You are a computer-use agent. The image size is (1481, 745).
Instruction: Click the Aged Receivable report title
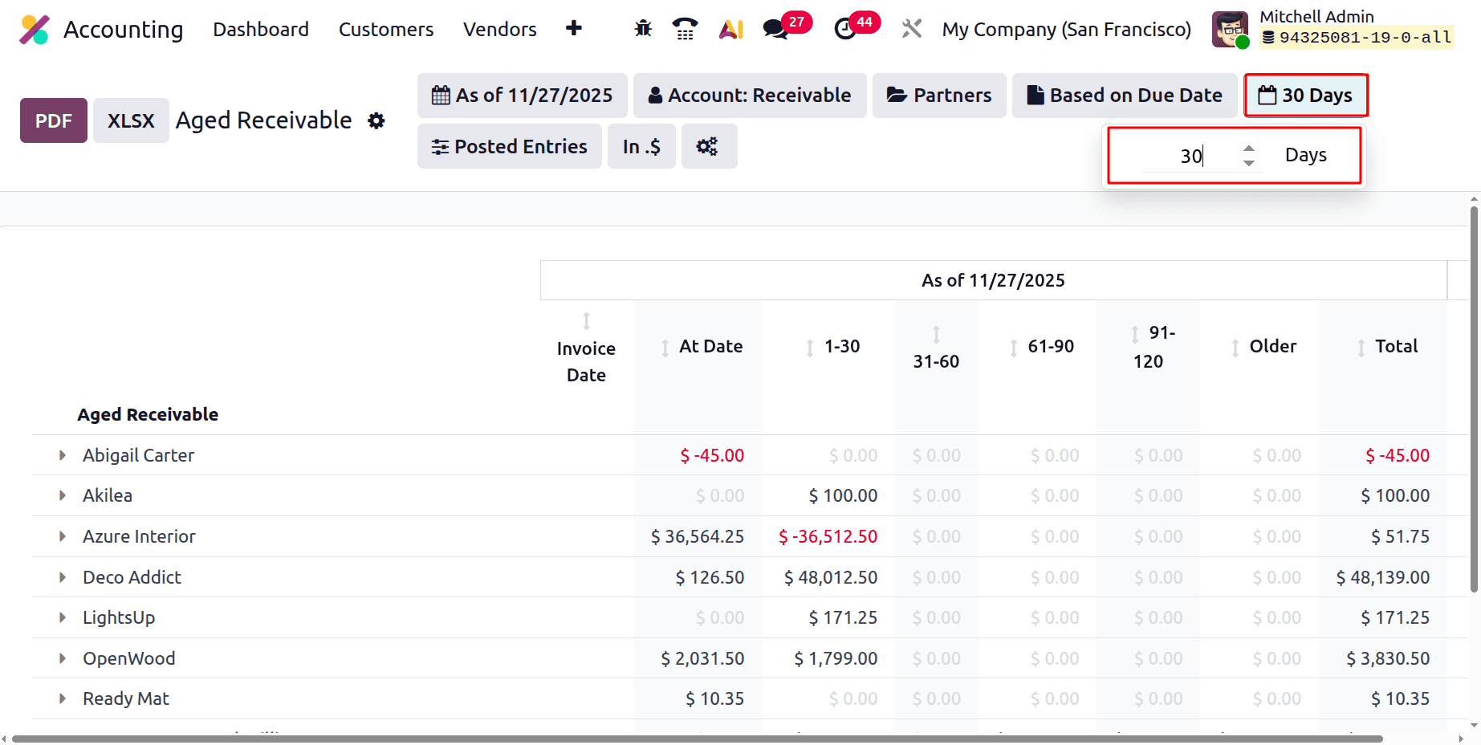click(263, 120)
